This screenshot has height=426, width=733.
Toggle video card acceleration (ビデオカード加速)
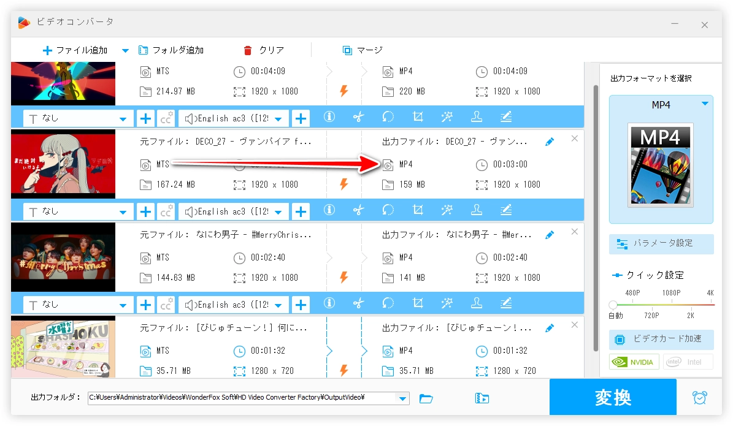pyautogui.click(x=661, y=339)
